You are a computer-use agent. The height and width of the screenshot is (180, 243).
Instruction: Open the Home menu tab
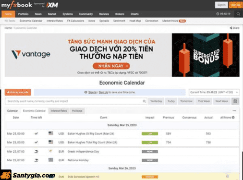pyautogui.click(x=8, y=14)
